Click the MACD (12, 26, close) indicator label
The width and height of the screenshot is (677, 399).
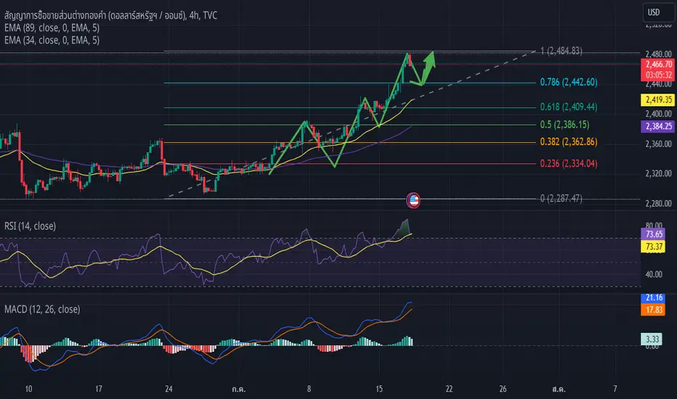42,309
